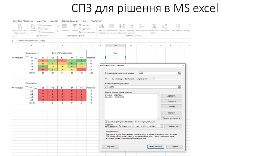This screenshot has height=156, width=278.
Task: Click the Изменить button
Action: pos(172,101)
